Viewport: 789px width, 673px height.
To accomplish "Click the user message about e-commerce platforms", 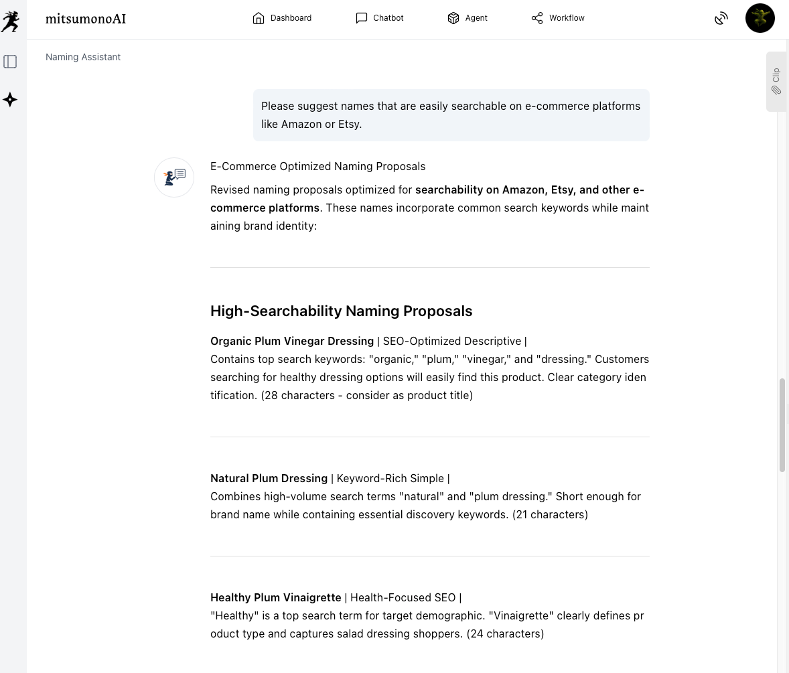I will pos(451,115).
